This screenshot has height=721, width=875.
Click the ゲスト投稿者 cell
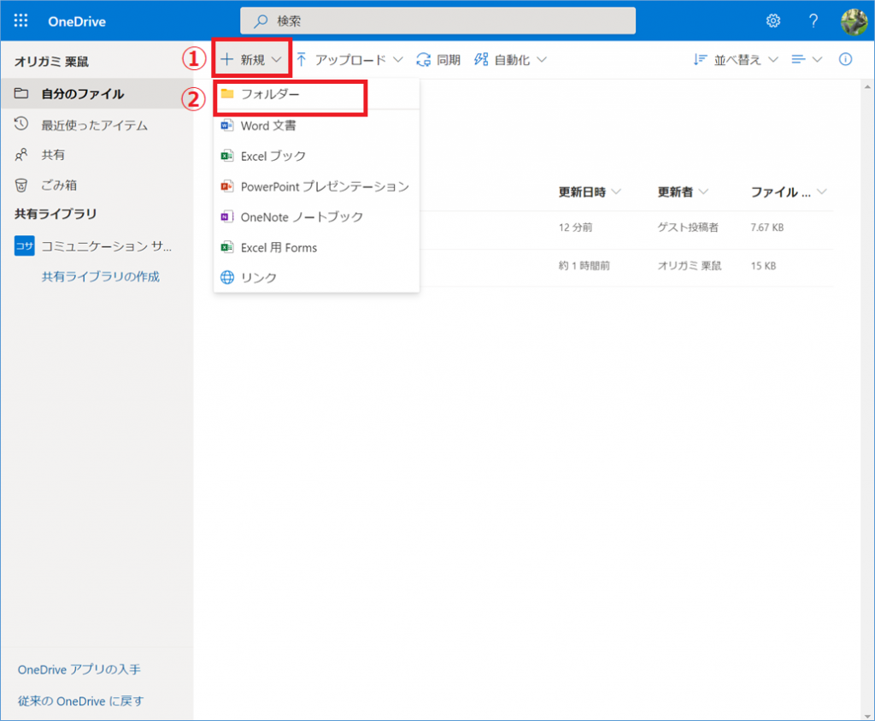click(688, 228)
